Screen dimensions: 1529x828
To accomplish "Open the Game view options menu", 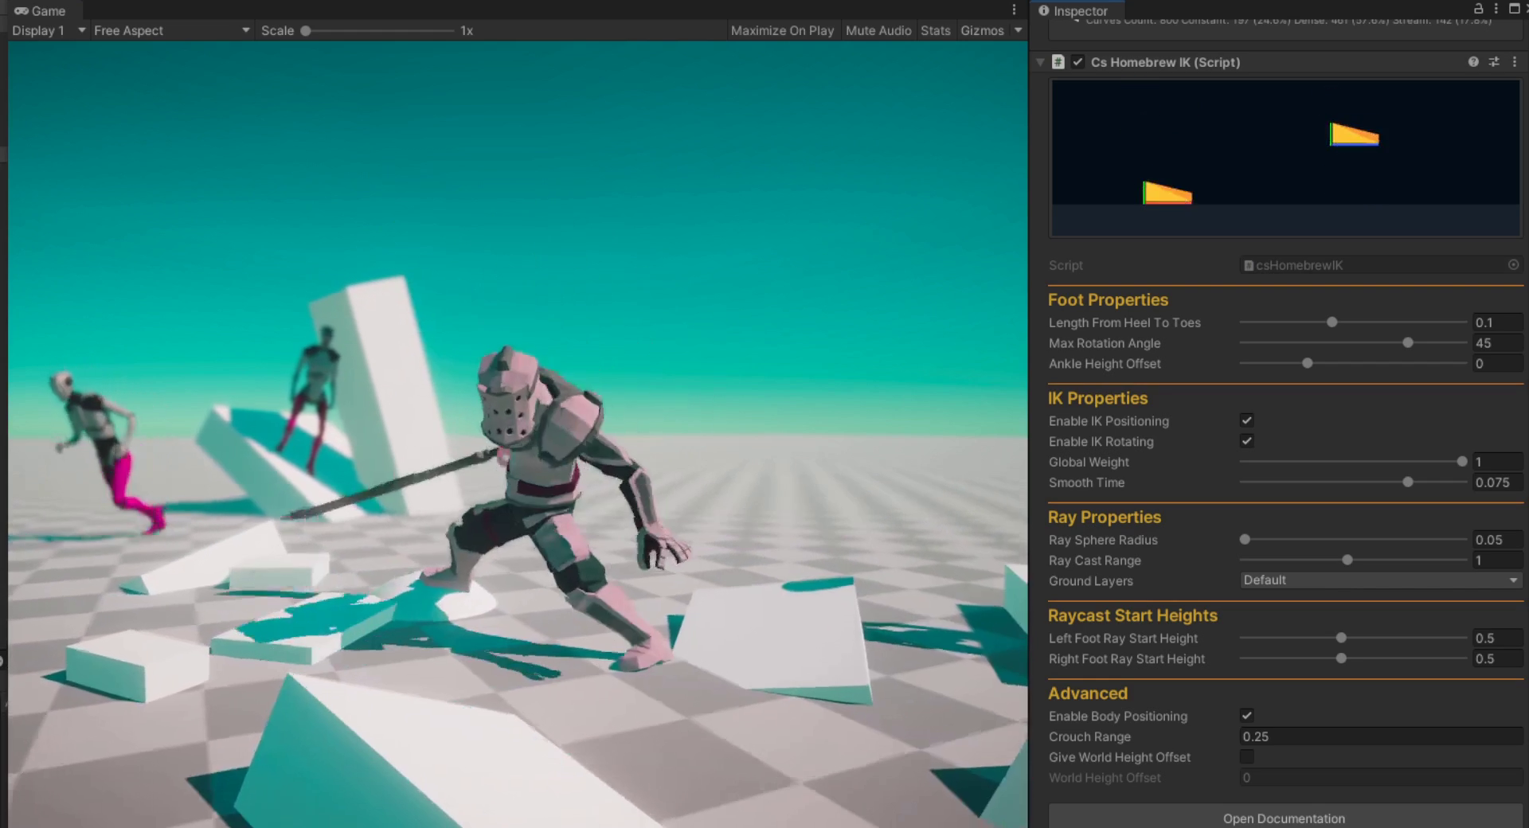I will [1014, 10].
